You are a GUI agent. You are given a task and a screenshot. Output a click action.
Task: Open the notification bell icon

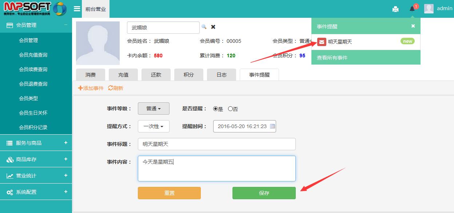(412, 9)
